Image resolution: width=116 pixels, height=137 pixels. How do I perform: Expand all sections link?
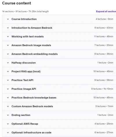(106, 11)
